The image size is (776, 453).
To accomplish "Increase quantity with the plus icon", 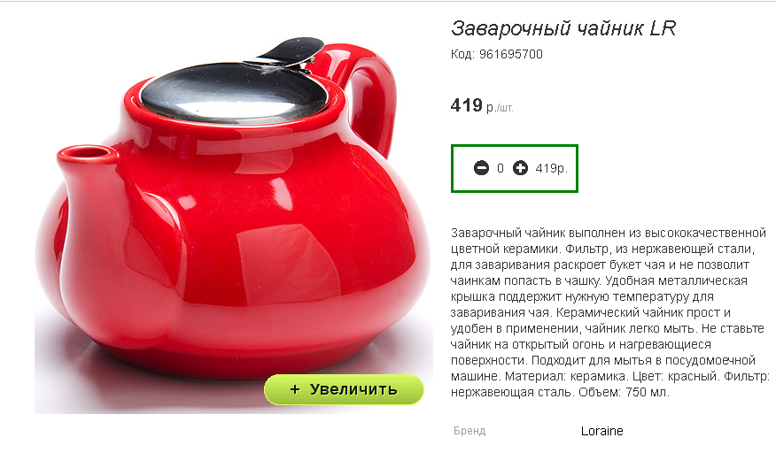I will [520, 168].
